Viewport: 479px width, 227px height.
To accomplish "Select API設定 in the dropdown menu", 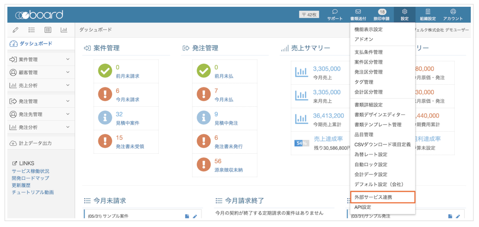I will tap(363, 207).
